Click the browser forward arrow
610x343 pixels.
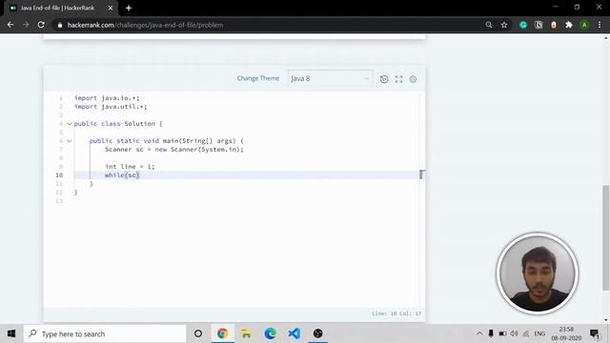click(26, 25)
